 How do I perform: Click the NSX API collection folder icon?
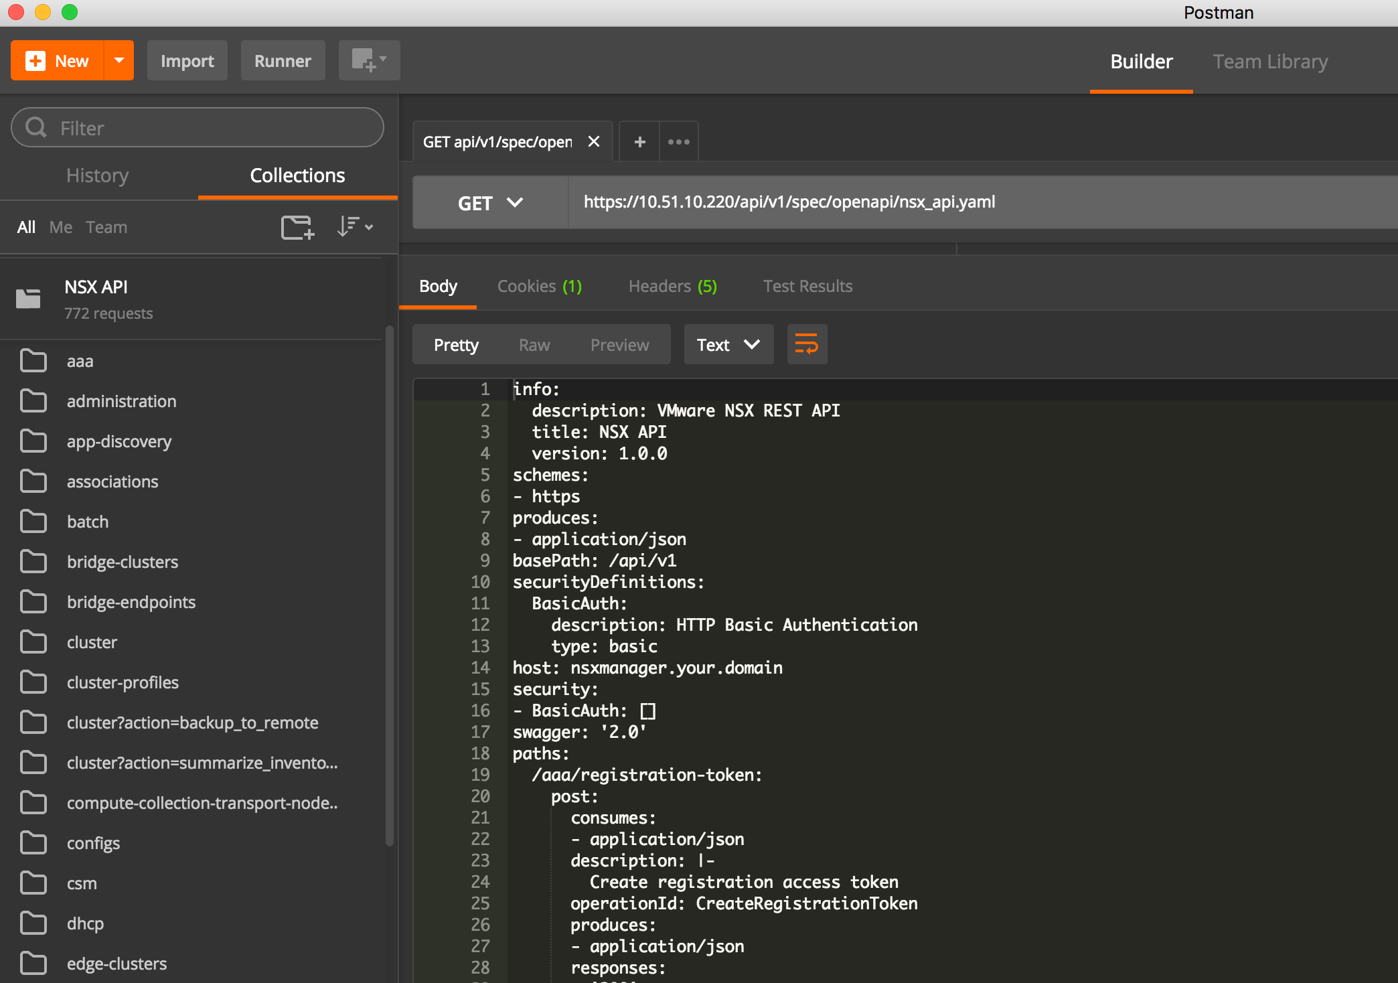click(x=28, y=299)
